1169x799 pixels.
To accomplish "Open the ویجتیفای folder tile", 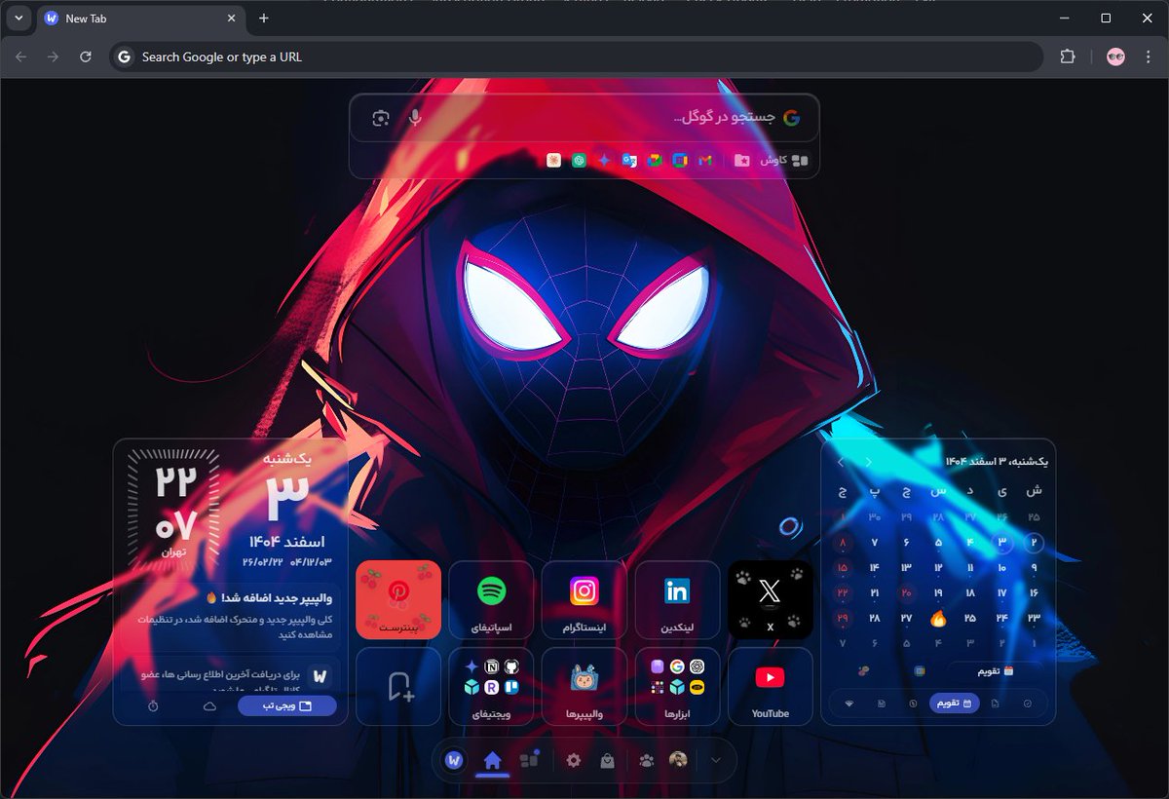I will pos(491,686).
